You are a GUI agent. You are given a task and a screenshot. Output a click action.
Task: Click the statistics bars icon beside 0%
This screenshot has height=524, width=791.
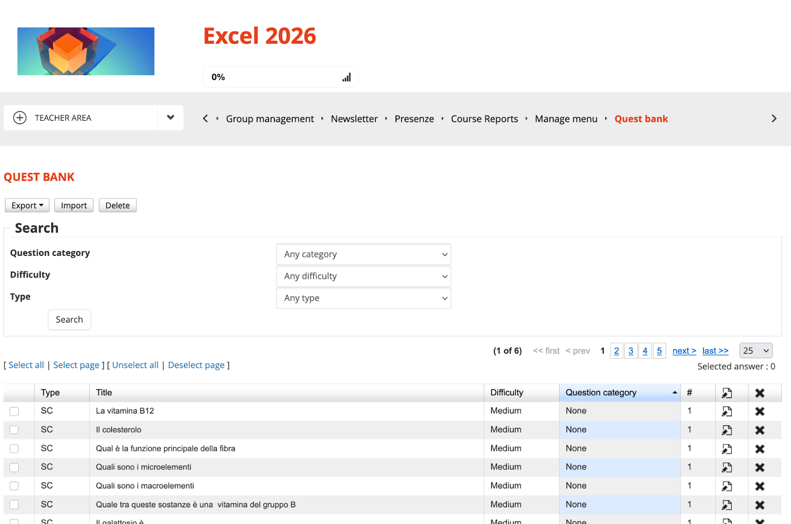[x=347, y=78]
